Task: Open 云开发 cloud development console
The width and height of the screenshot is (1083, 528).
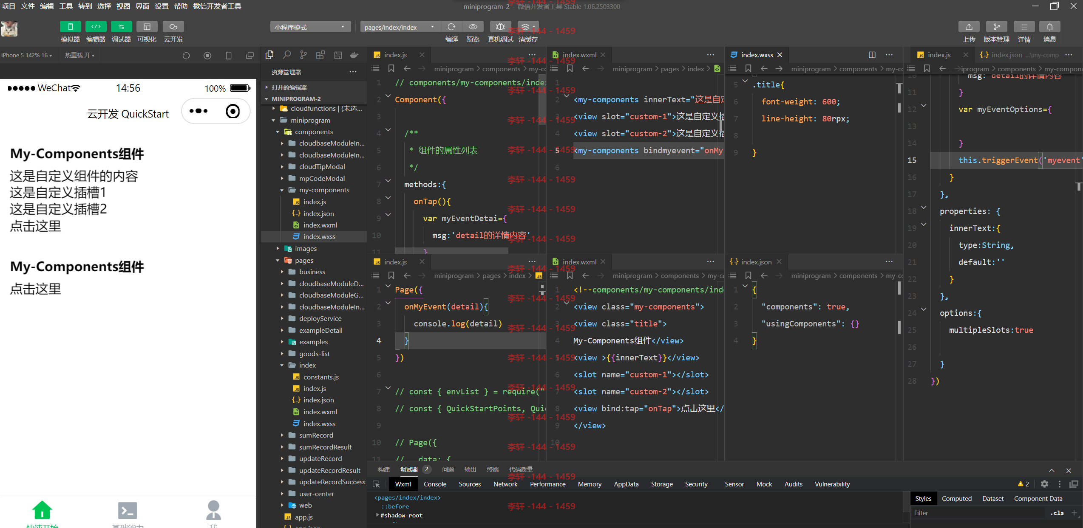Action: point(173,27)
